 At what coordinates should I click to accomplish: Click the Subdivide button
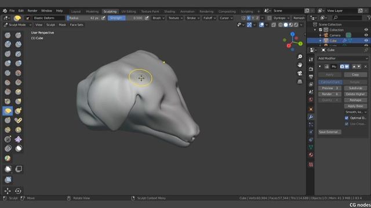pos(355,88)
